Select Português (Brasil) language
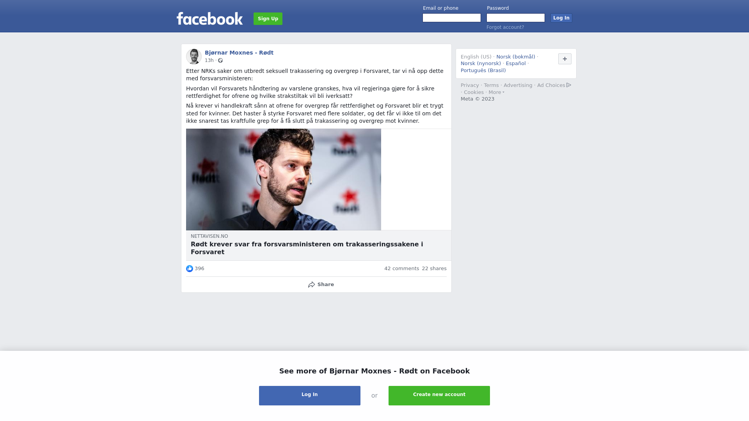Viewport: 749px width, 421px height. (x=483, y=71)
